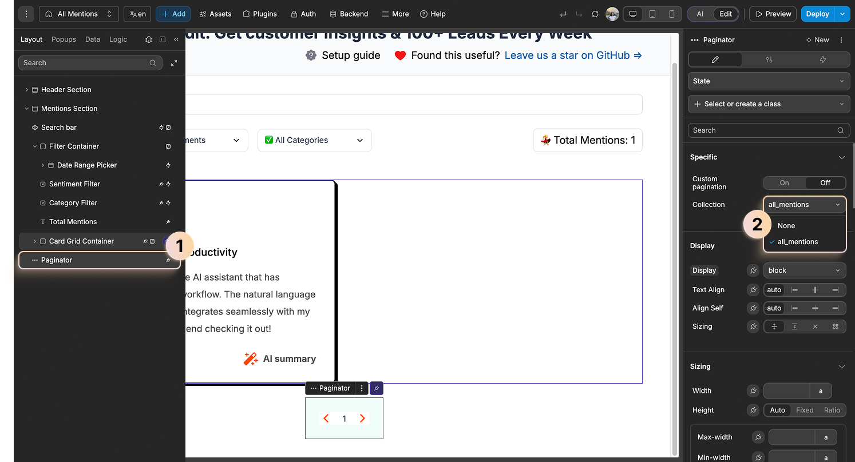The image size is (855, 462).
Task: Open the Display block dropdown
Action: pyautogui.click(x=804, y=270)
